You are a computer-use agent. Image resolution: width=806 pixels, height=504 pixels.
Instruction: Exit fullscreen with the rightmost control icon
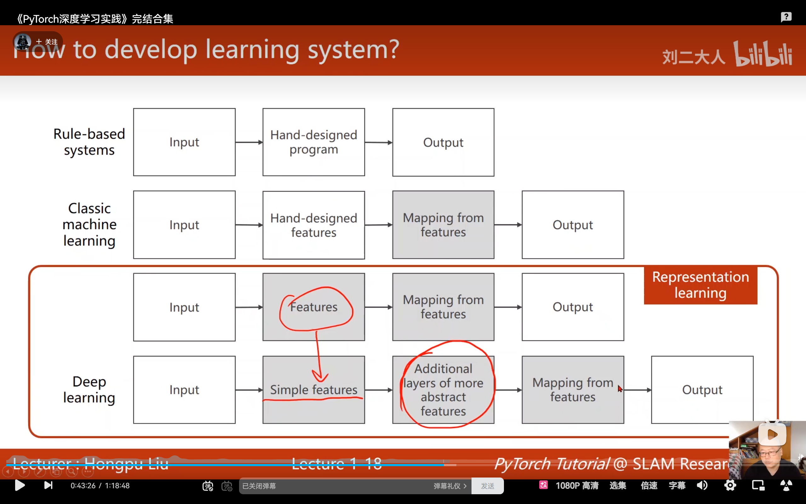(x=786, y=485)
